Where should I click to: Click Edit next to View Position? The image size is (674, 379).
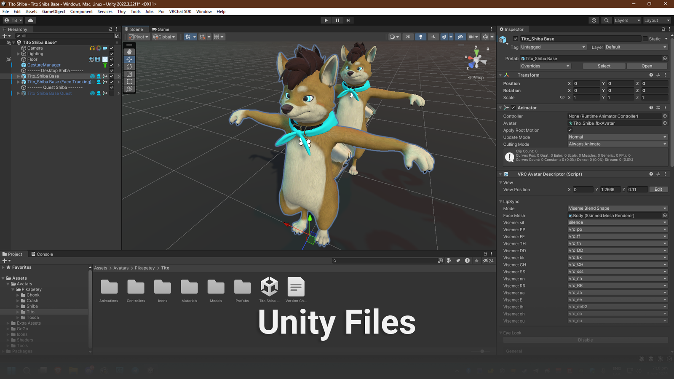coord(658,189)
